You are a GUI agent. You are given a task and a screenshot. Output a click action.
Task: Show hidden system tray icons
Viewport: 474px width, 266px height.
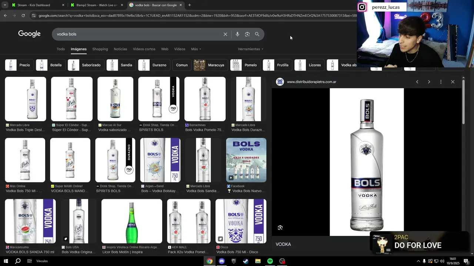pyautogui.click(x=418, y=261)
